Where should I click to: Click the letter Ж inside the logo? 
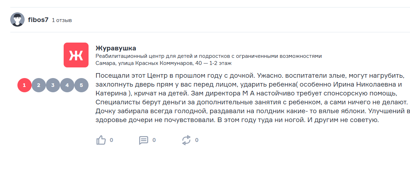tap(76, 56)
